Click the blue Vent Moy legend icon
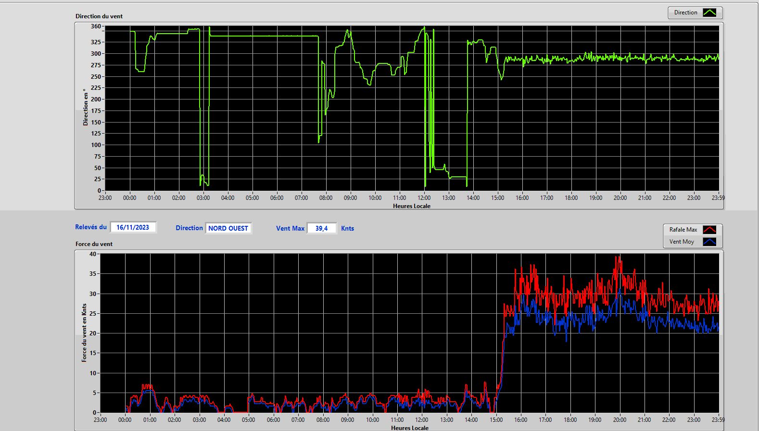The height and width of the screenshot is (431, 759). point(709,242)
